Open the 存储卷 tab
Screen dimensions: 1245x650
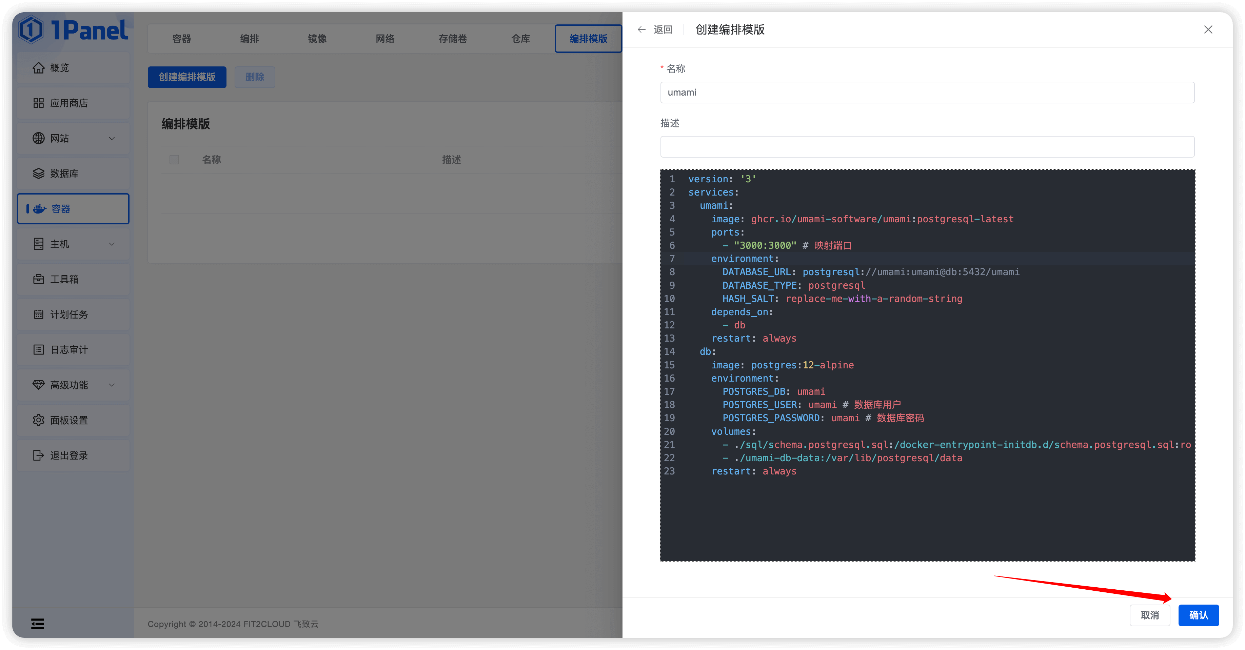453,39
